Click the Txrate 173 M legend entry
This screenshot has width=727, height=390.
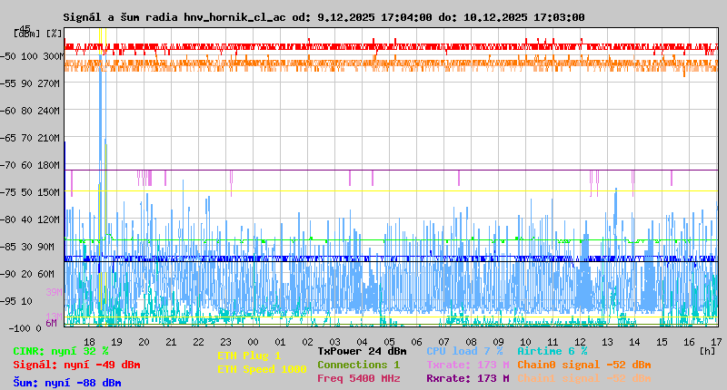467,365
